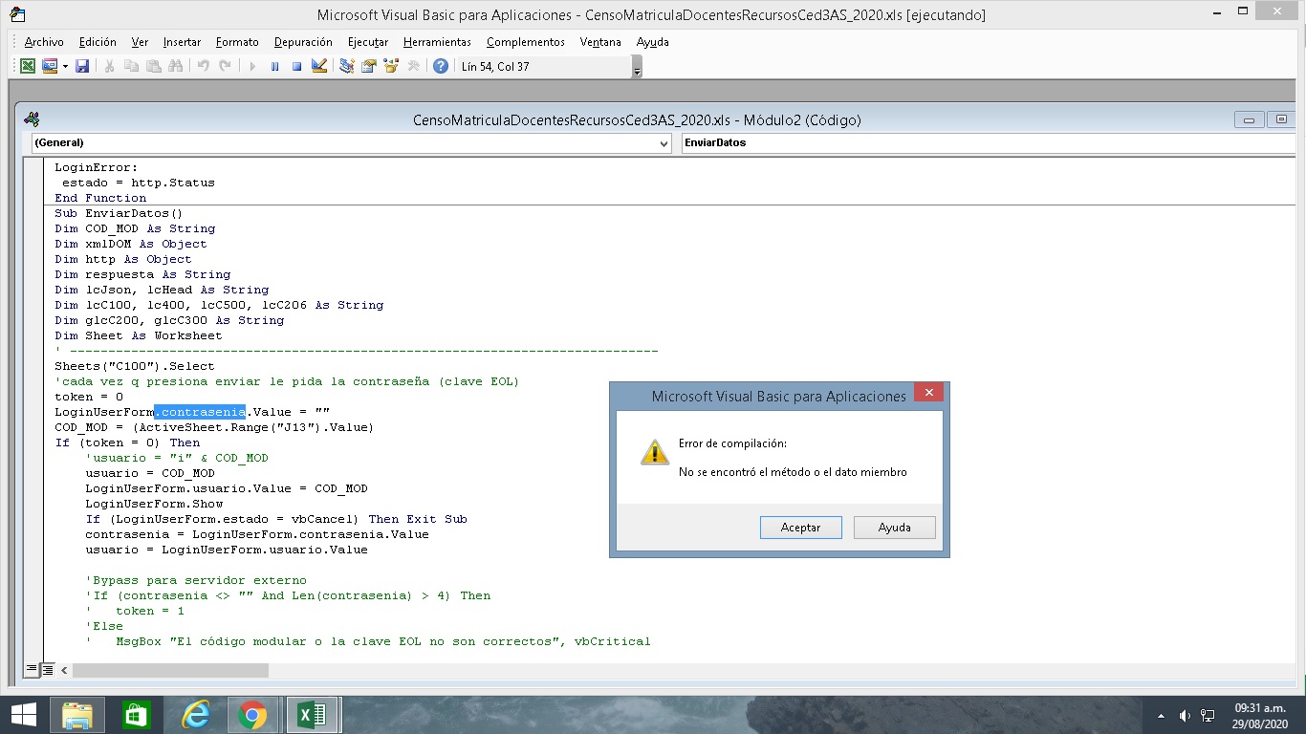Click the 'Sheets("C100").Select' line
Viewport: 1306px width, 734px height.
[135, 366]
